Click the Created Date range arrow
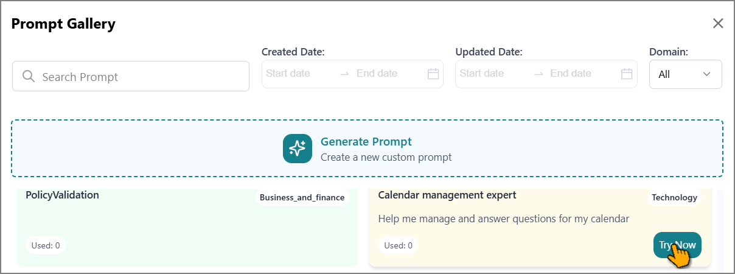This screenshot has height=274, width=735. click(x=345, y=74)
